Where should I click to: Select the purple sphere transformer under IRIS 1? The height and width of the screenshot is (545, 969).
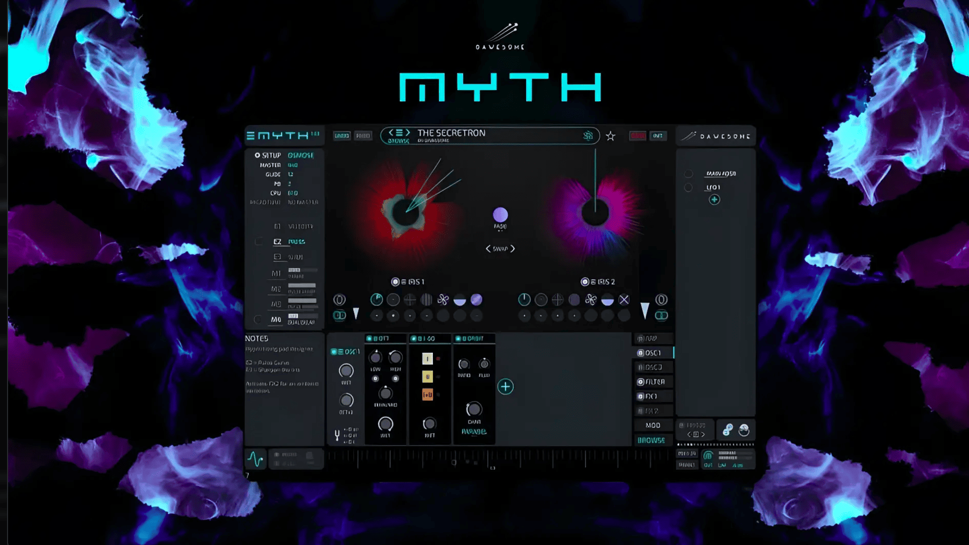click(x=476, y=299)
